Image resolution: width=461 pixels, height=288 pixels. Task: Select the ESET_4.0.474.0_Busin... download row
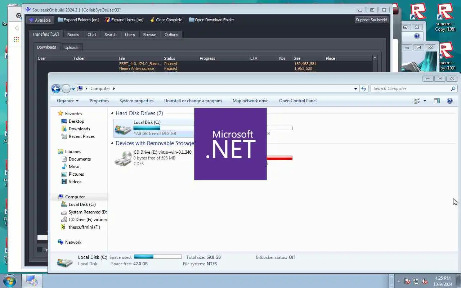tap(205, 64)
